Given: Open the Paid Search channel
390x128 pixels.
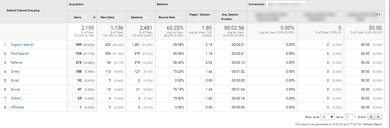Looking at the screenshot, I should 20,54.
